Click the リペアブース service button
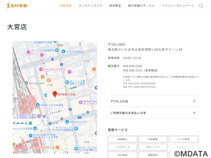The height and width of the screenshot is (158, 211). (122, 147)
